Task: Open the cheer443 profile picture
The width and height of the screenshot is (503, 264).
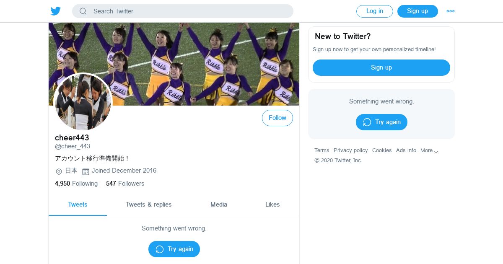Action: tap(83, 102)
